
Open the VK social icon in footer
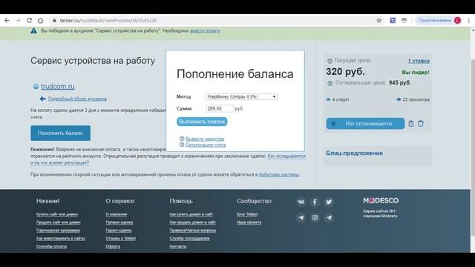click(301, 202)
